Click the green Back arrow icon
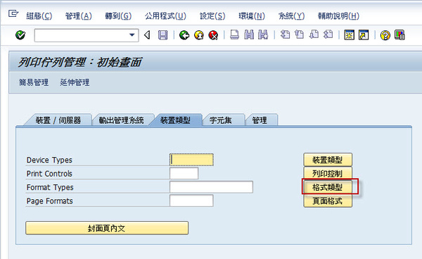Image resolution: width=422 pixels, height=259 pixels. [x=184, y=35]
